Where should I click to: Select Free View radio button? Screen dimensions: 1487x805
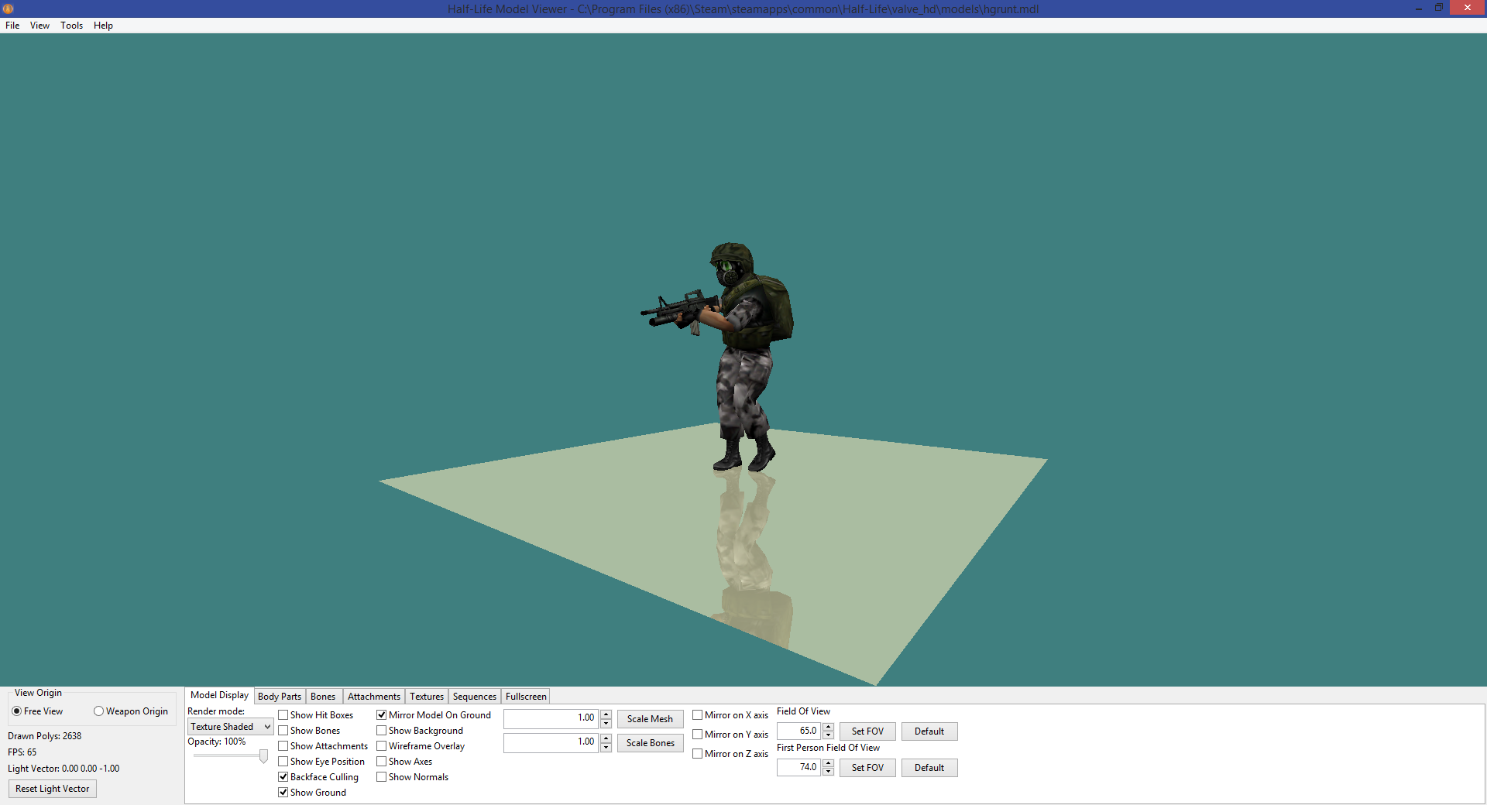(x=37, y=711)
